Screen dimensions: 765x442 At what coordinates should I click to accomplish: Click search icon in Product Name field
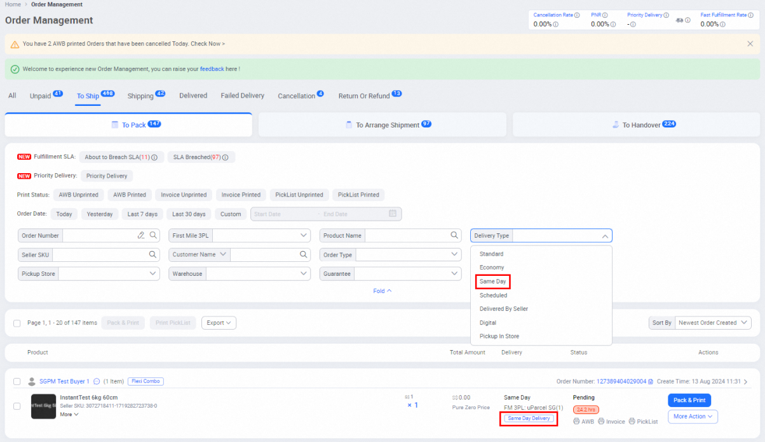(x=454, y=235)
